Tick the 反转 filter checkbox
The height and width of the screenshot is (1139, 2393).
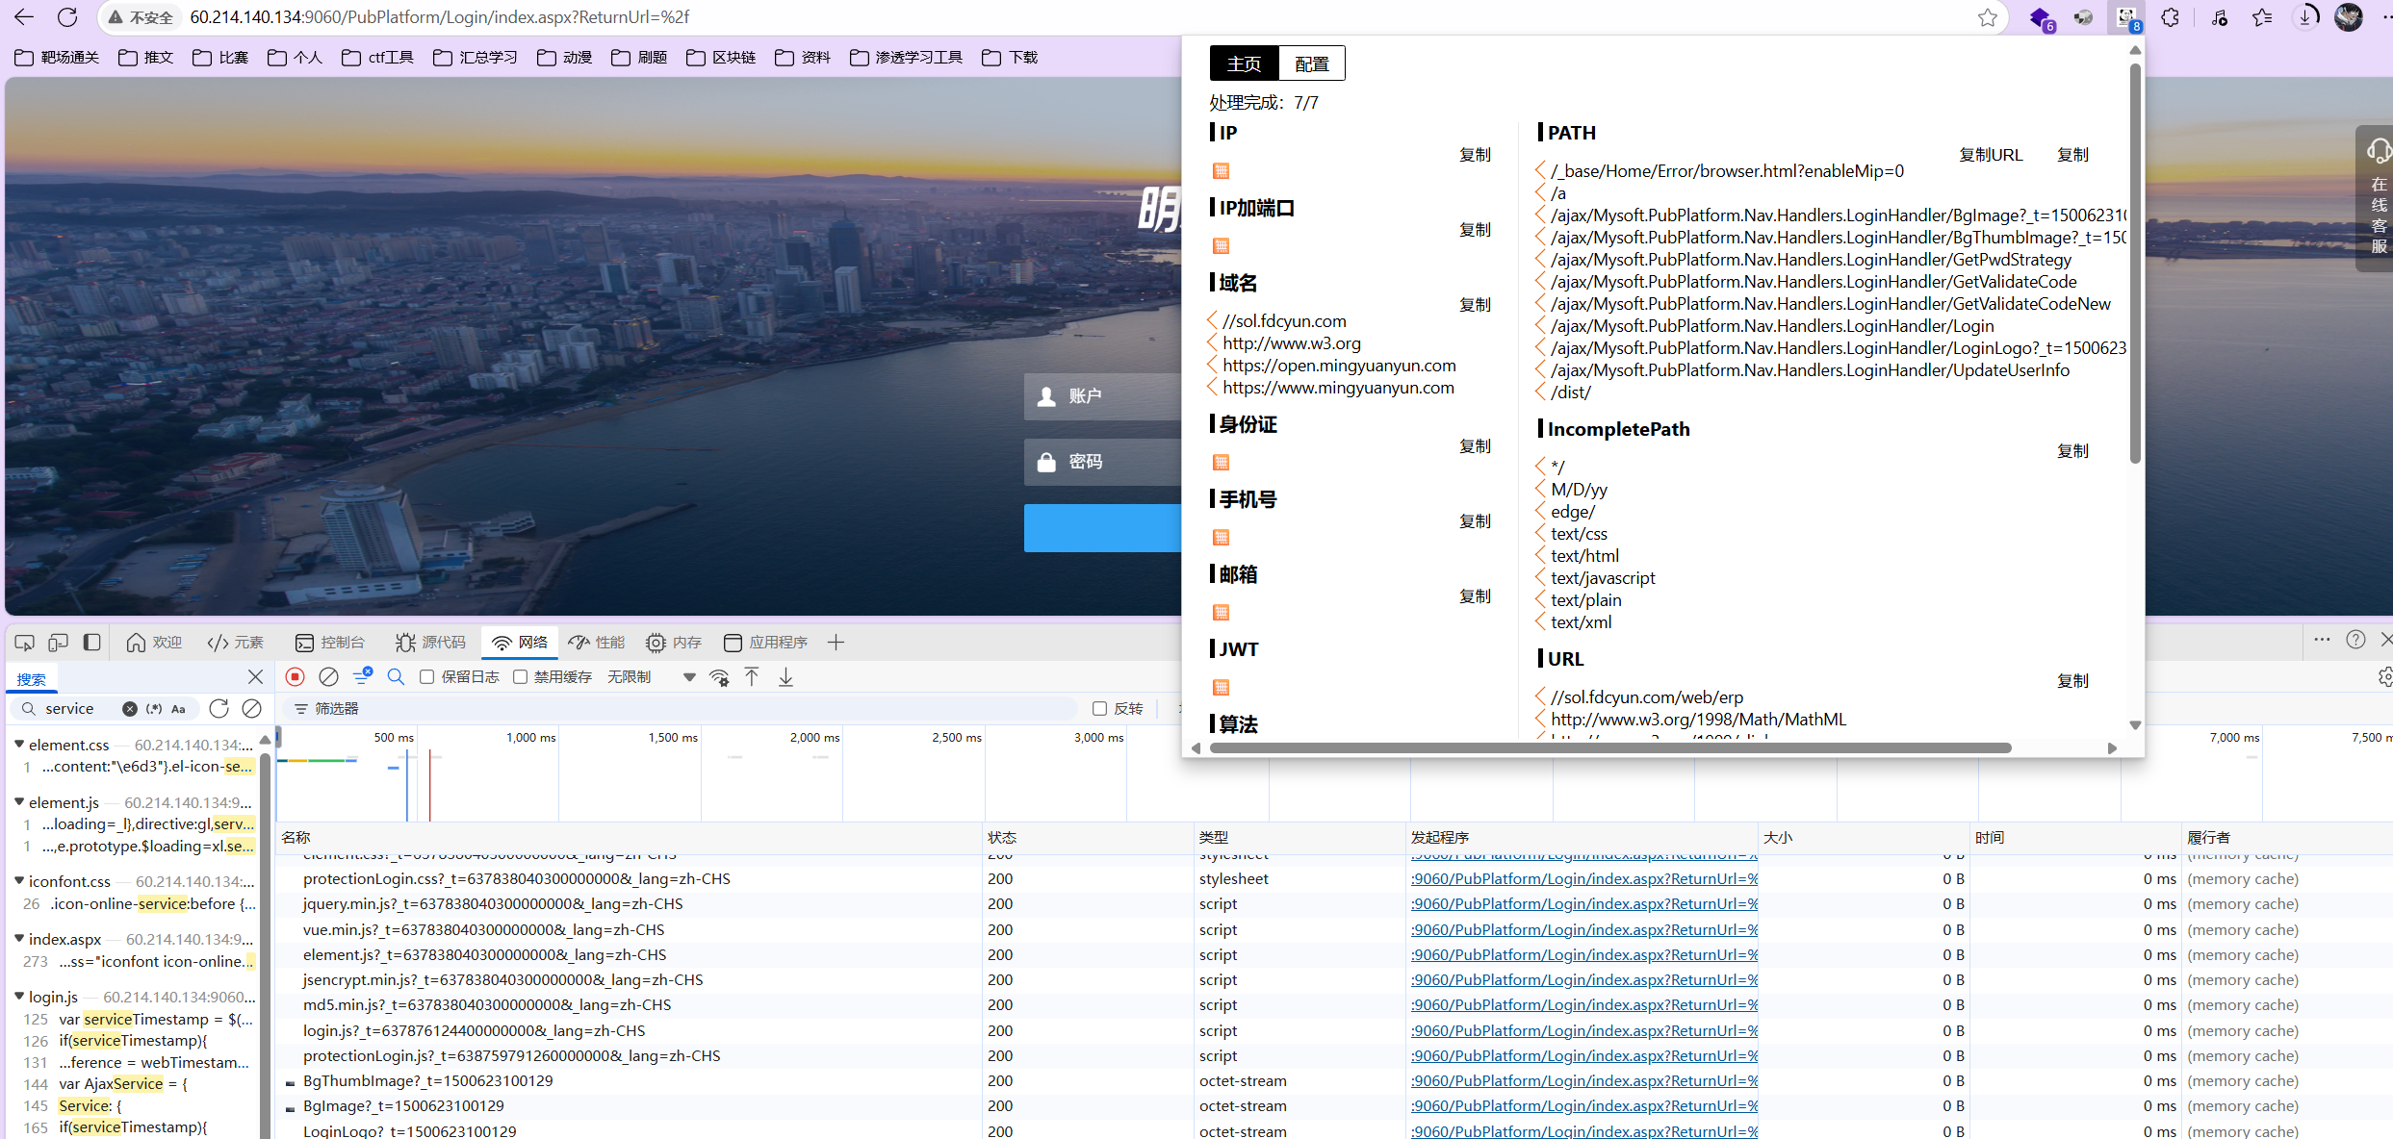coord(1099,709)
